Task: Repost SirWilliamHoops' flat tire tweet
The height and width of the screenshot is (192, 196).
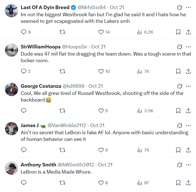Action: (x=62, y=71)
